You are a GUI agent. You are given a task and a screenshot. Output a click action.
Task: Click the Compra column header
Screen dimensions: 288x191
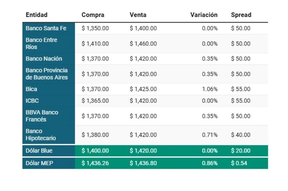click(x=93, y=15)
